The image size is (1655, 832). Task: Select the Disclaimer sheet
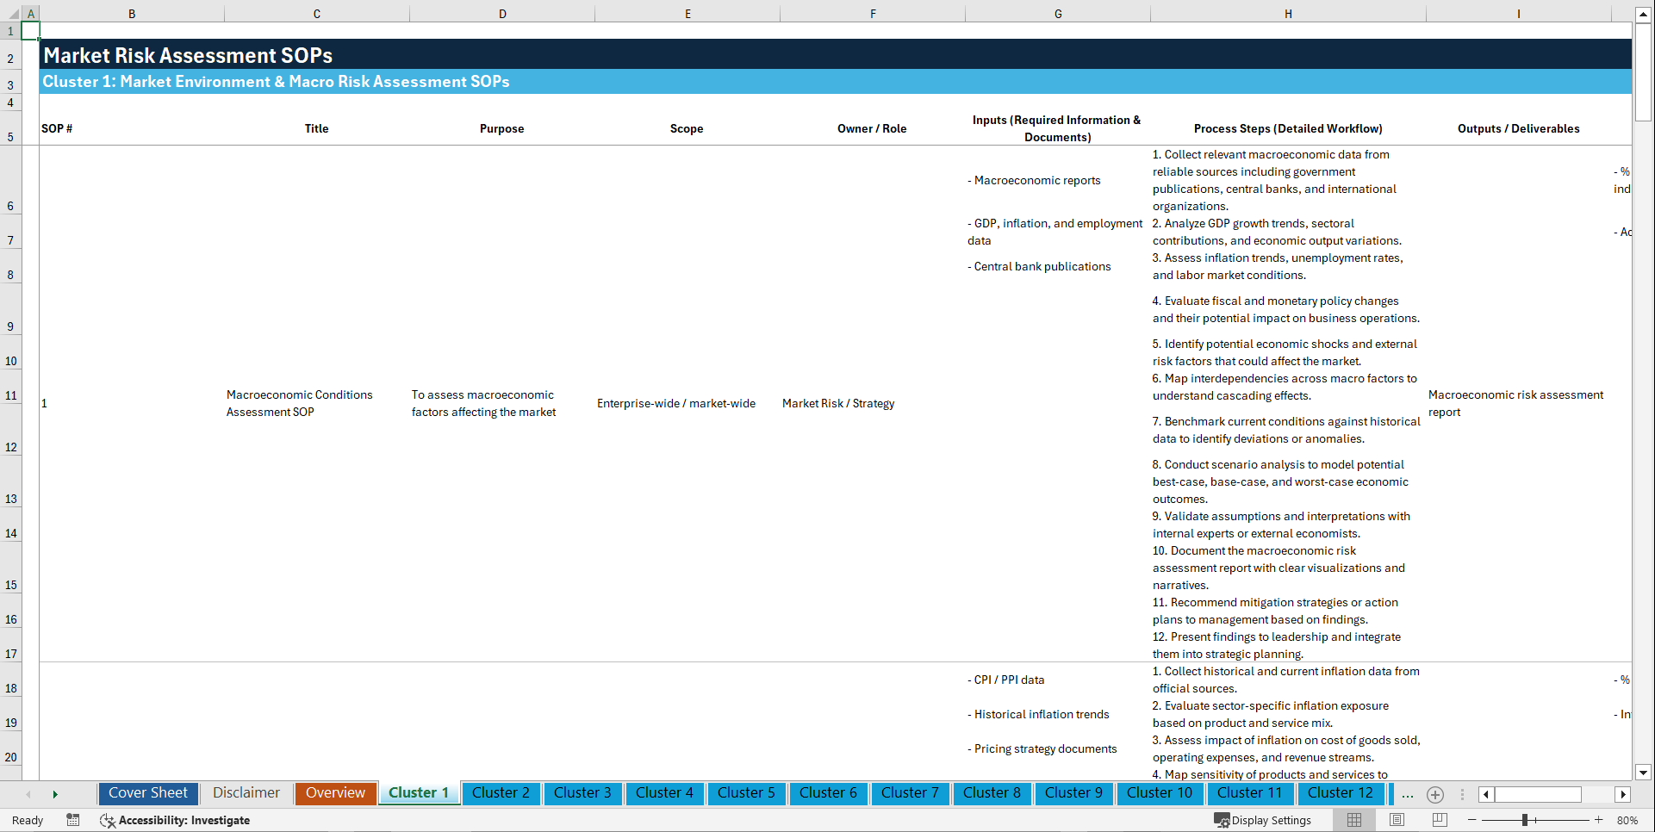tap(246, 793)
